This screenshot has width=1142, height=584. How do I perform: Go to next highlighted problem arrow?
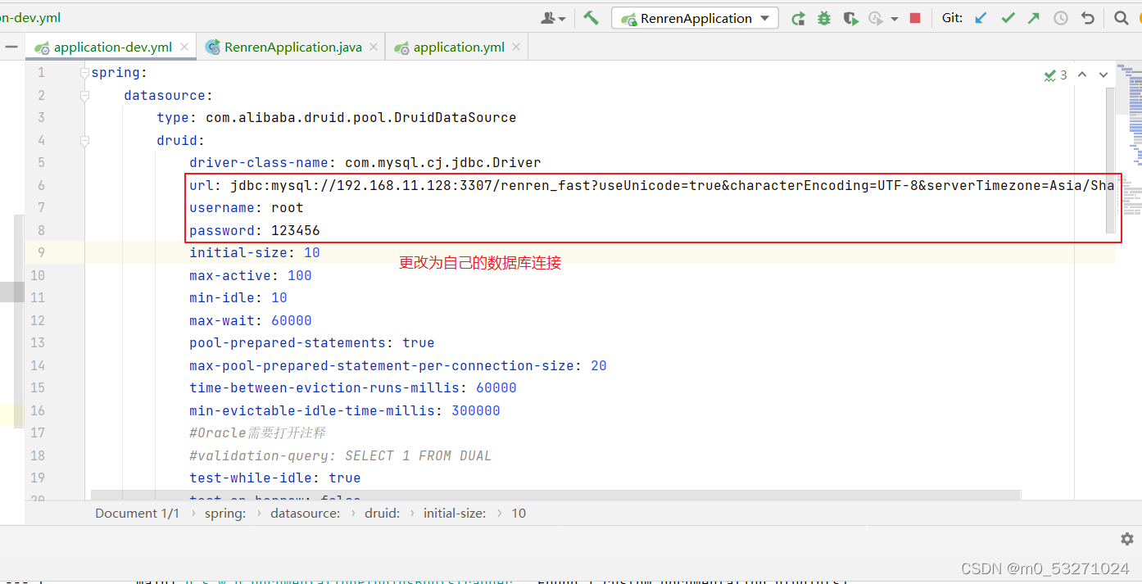tap(1103, 75)
